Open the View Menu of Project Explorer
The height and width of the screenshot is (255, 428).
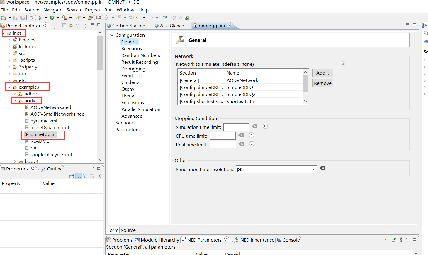pyautogui.click(x=85, y=26)
